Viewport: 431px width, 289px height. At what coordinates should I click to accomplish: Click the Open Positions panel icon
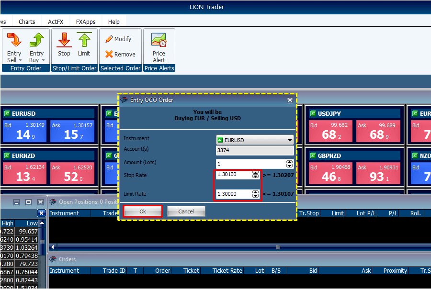(x=53, y=202)
